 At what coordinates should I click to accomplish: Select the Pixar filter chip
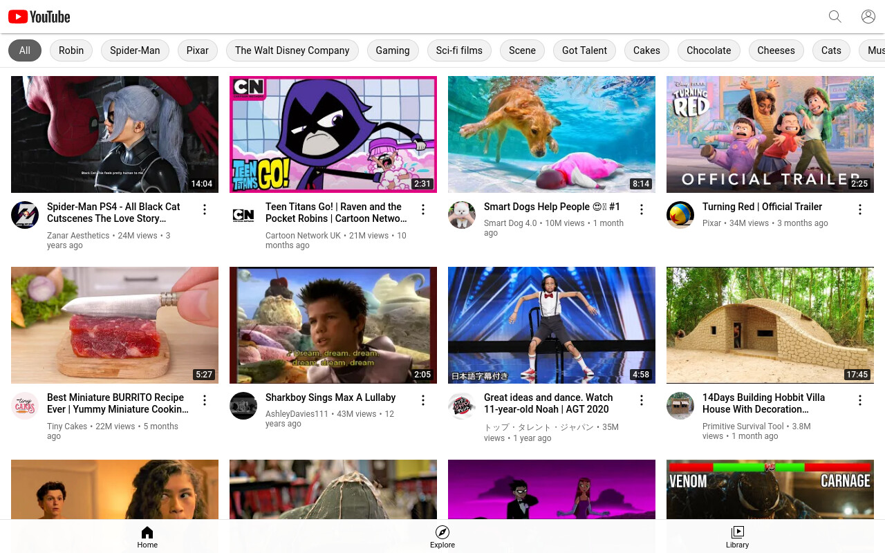click(197, 50)
